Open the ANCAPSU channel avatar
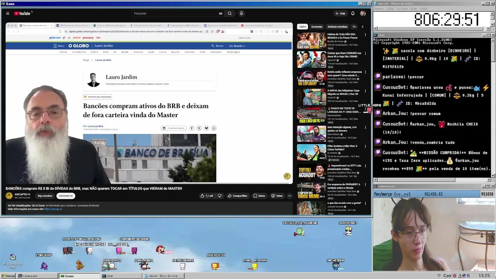This screenshot has width=496, height=279. (x=9, y=196)
